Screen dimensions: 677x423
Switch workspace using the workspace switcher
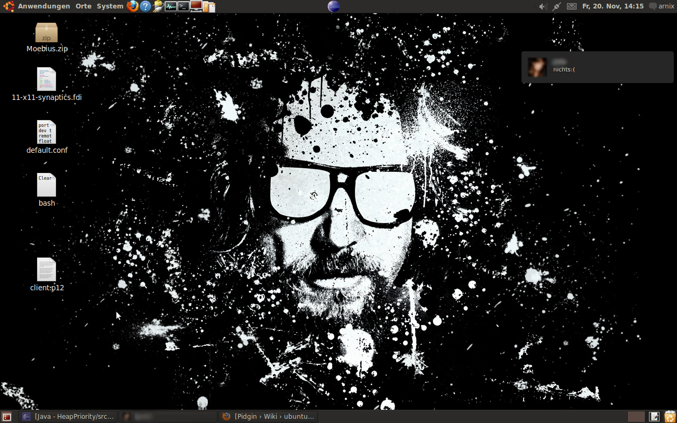tap(636, 417)
